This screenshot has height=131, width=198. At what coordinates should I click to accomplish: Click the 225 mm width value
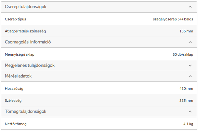186,101
